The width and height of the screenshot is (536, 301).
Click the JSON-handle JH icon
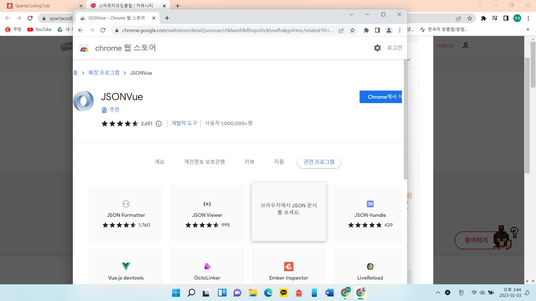click(x=370, y=204)
